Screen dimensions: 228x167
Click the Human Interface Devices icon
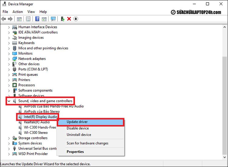[15, 27]
